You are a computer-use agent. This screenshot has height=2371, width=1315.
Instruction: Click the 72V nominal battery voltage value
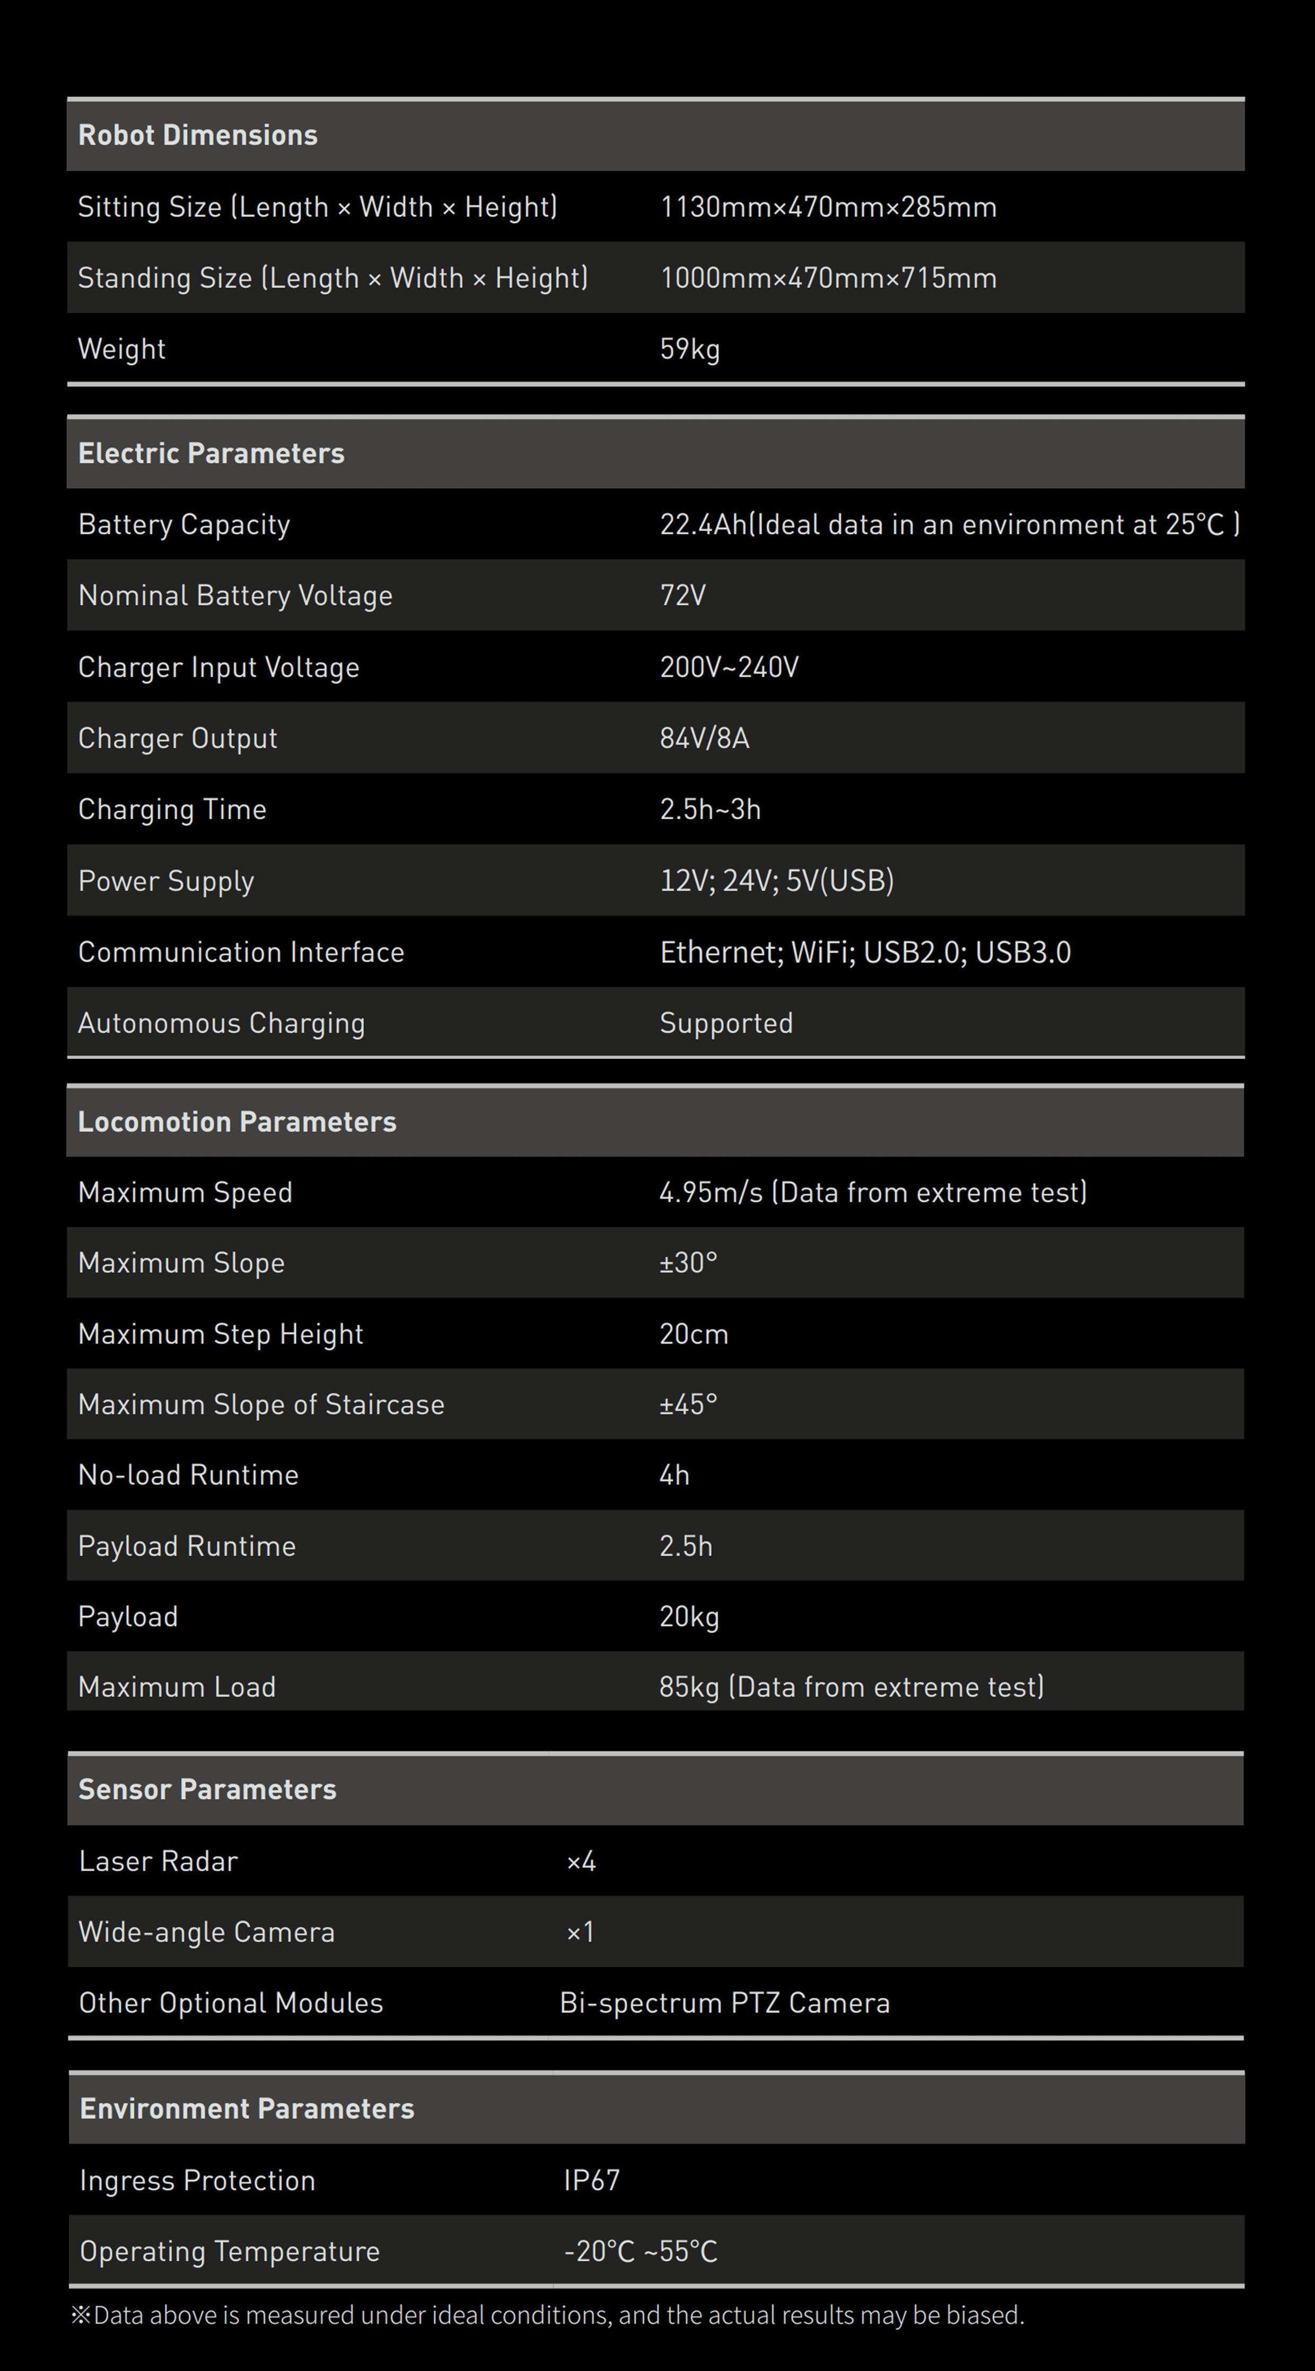(x=683, y=595)
